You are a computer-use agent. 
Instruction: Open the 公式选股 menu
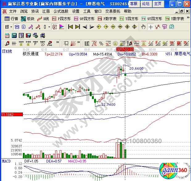coord(61,11)
